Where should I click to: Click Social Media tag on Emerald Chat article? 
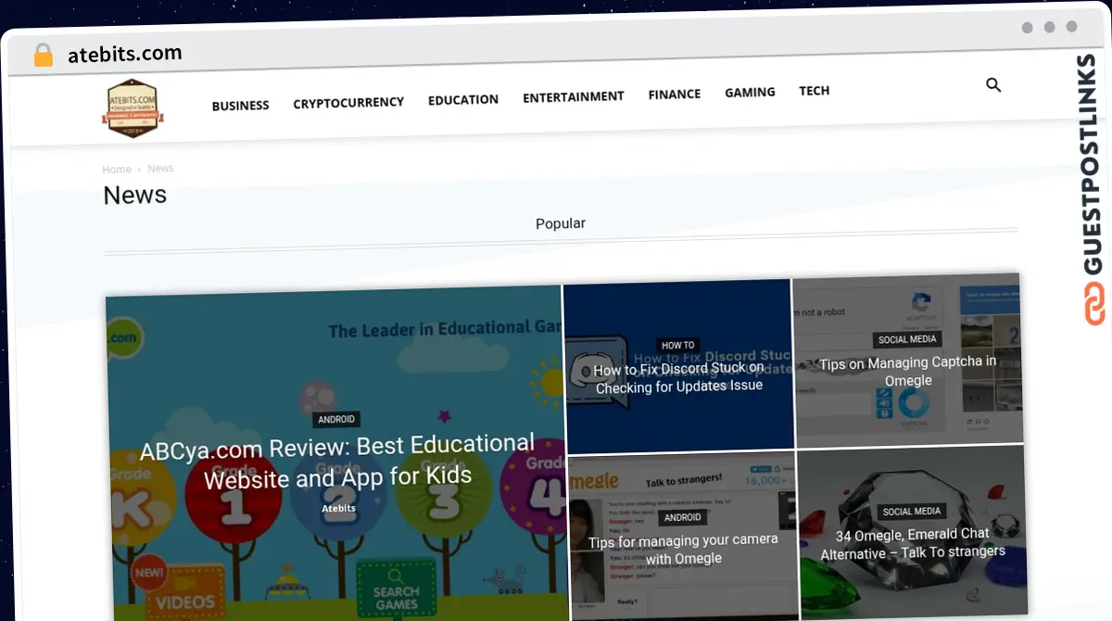tap(912, 511)
